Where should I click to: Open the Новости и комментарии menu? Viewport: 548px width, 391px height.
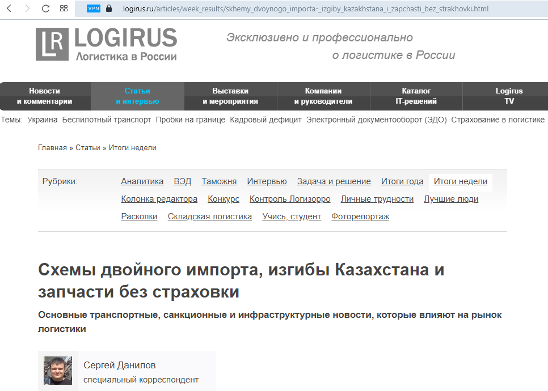pos(45,96)
